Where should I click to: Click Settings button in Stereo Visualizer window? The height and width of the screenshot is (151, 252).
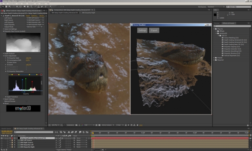click(x=142, y=30)
